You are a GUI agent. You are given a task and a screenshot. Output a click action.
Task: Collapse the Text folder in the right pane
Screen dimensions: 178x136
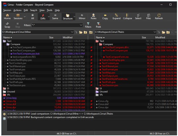coord(97,41)
